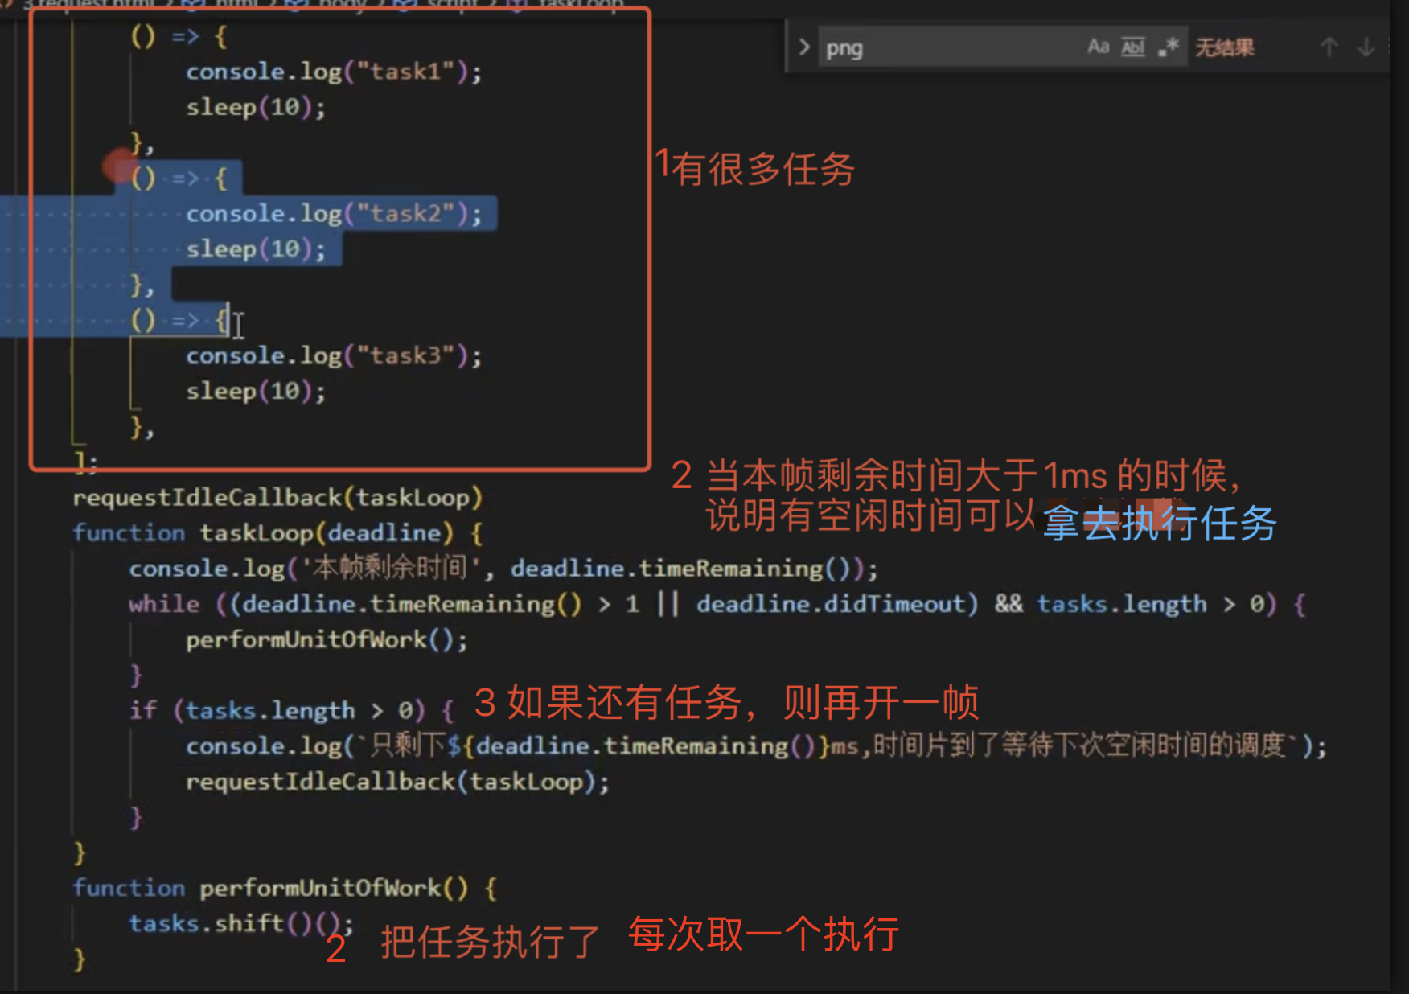The image size is (1409, 994).
Task: Click the performUnitOfWork(); call inside while loop
Action: pos(327,639)
